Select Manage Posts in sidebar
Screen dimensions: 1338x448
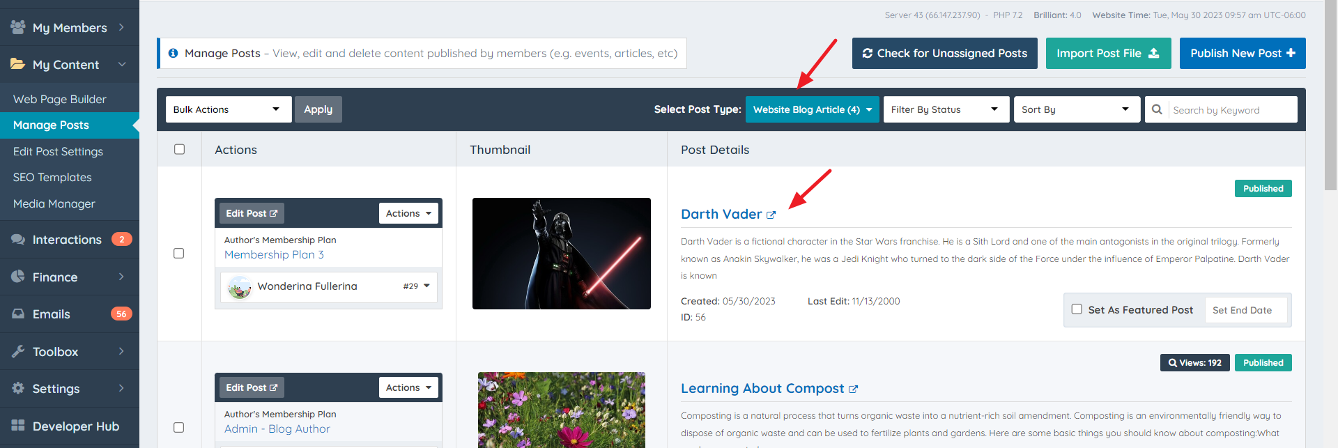coord(70,125)
